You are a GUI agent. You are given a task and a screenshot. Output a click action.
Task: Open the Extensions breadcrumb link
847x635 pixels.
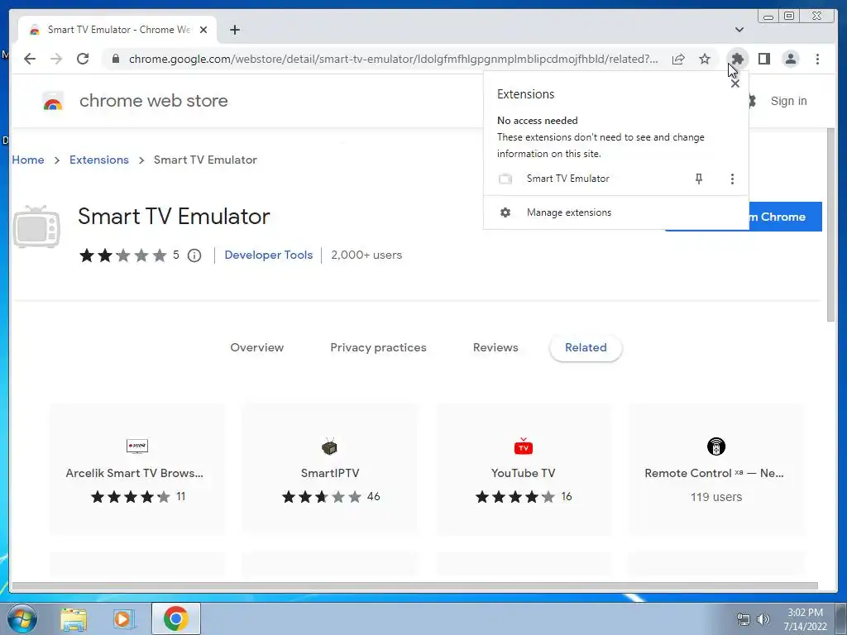99,160
